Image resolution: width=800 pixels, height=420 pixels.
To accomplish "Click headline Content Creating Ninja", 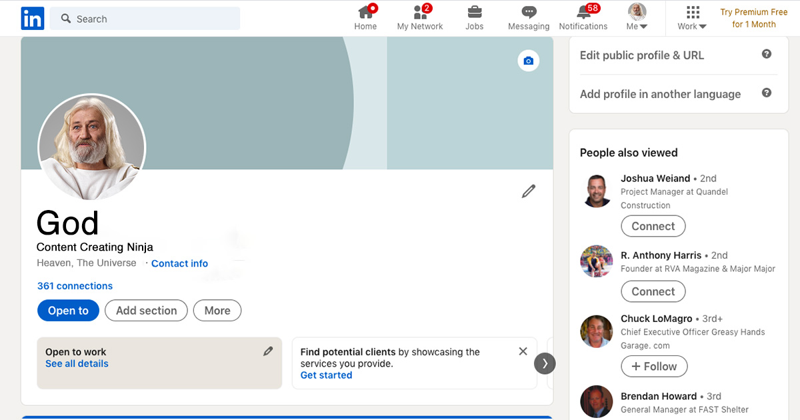I will 95,247.
